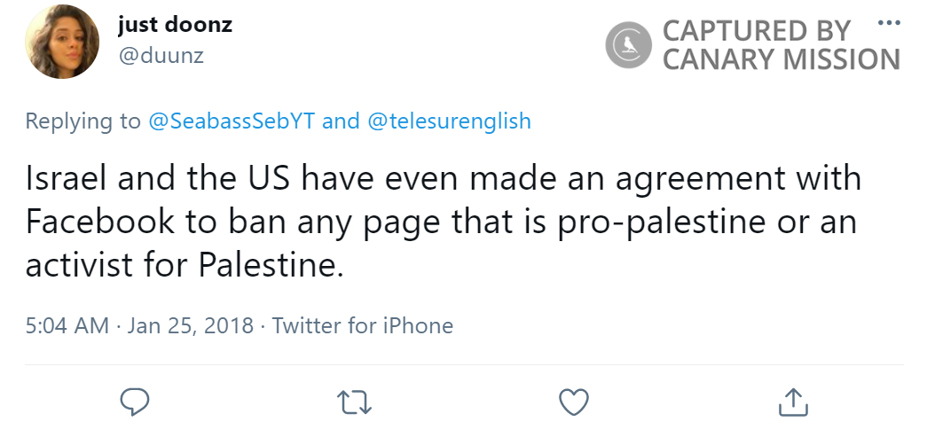927x437 pixels.
Task: Open the @telesurenglish mention link
Action: tap(448, 121)
